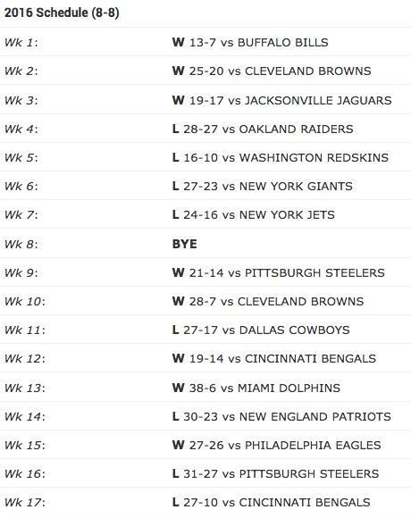Click the New York Giants 27-23 row

pos(205,186)
